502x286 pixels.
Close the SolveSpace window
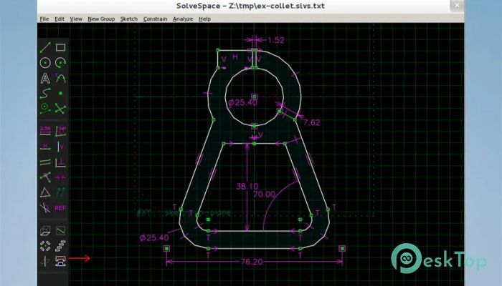point(458,6)
